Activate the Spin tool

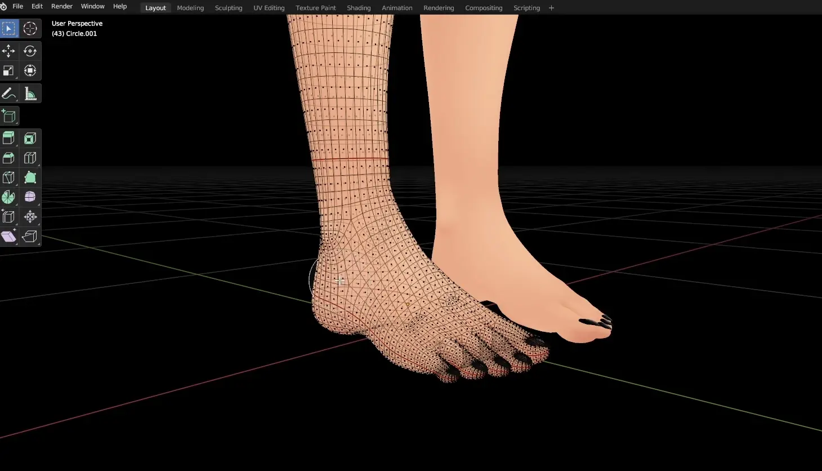[x=9, y=197]
